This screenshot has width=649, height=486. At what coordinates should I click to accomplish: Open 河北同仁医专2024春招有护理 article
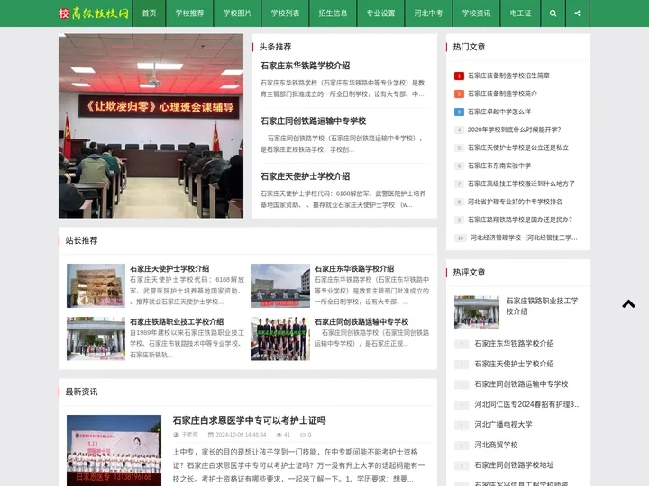coord(527,405)
